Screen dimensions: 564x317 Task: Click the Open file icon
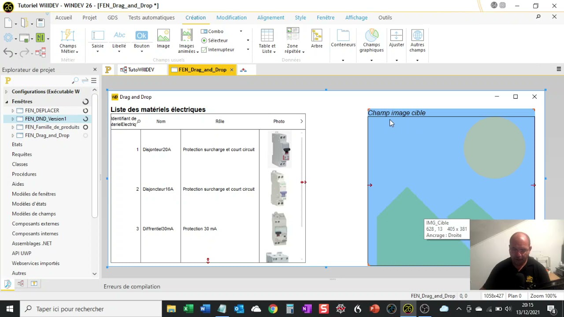click(24, 23)
